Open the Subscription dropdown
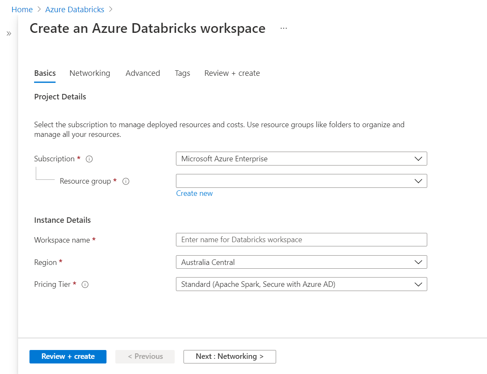 pos(301,159)
